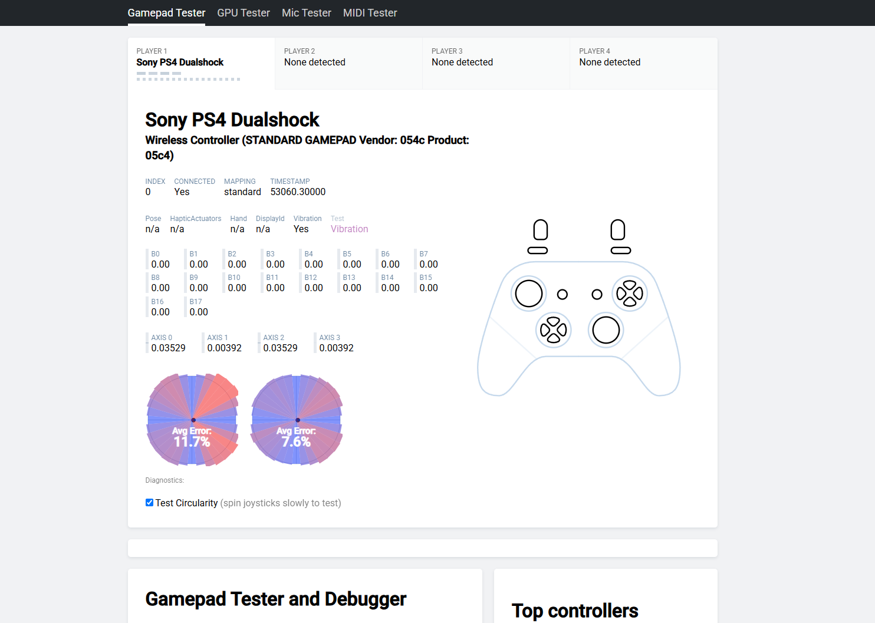This screenshot has width=875, height=623.
Task: Click the CONNECTED value Yes
Action: tap(182, 192)
